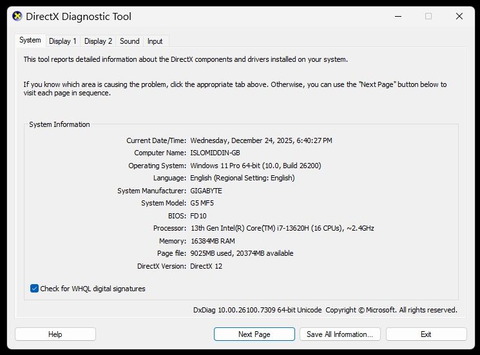The width and height of the screenshot is (480, 355).
Task: Close the DirectX Diagnostic Tool window
Action: point(459,16)
